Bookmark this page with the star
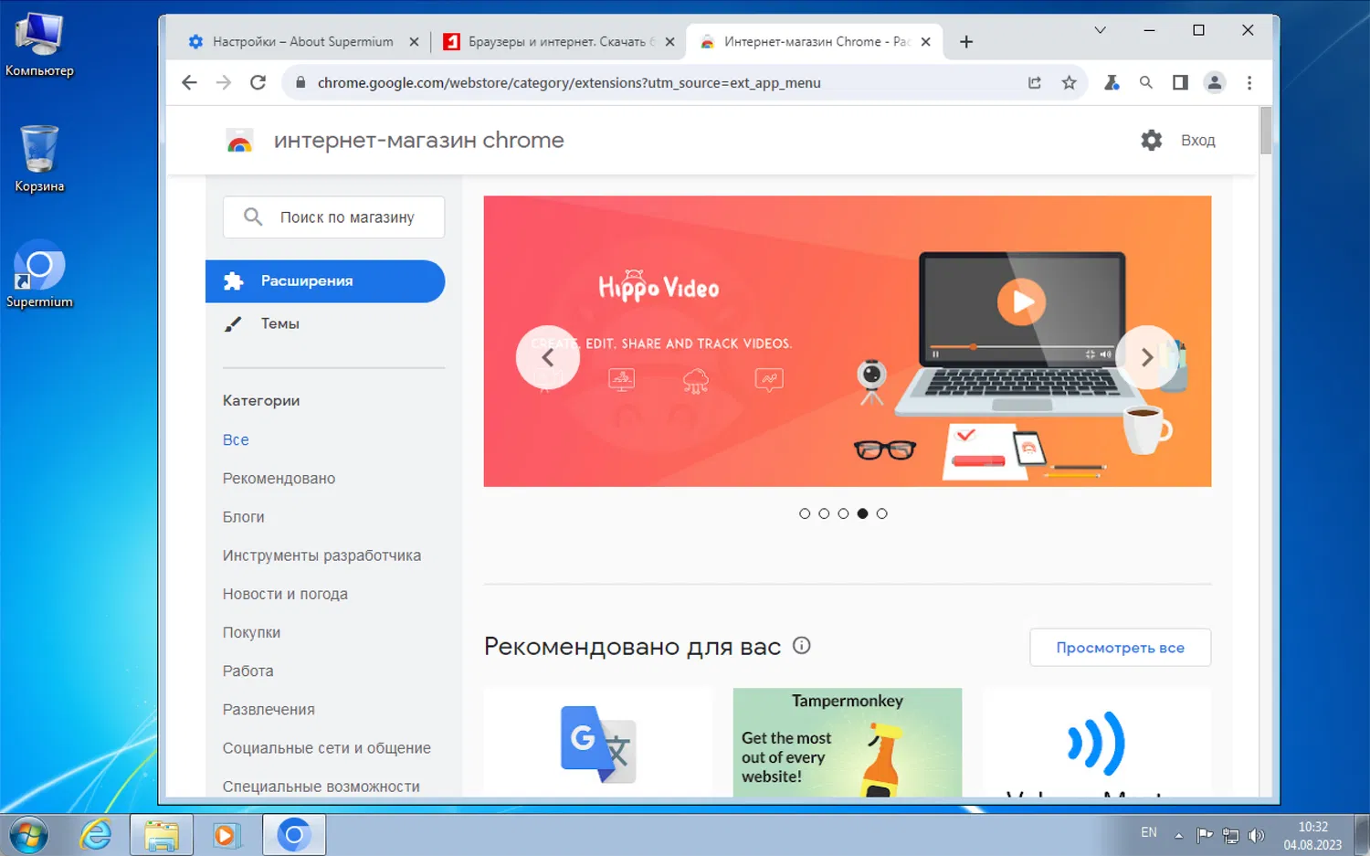The height and width of the screenshot is (856, 1370). [1069, 82]
